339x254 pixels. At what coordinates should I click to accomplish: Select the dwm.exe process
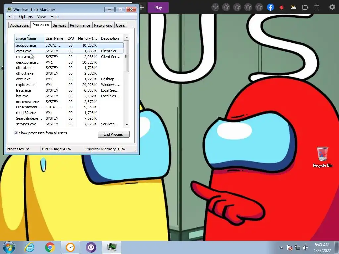point(69,79)
